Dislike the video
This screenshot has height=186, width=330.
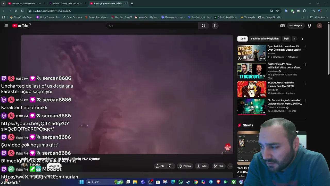click(x=170, y=166)
